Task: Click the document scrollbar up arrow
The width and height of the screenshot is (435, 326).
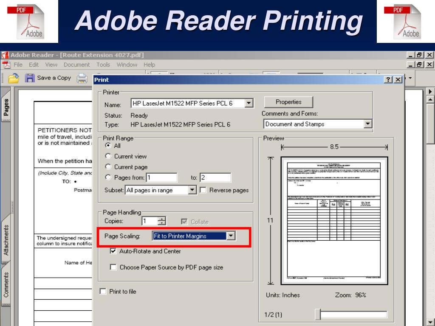Action: 430,99
